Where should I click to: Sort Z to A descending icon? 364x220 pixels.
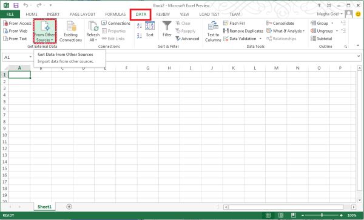click(x=140, y=36)
